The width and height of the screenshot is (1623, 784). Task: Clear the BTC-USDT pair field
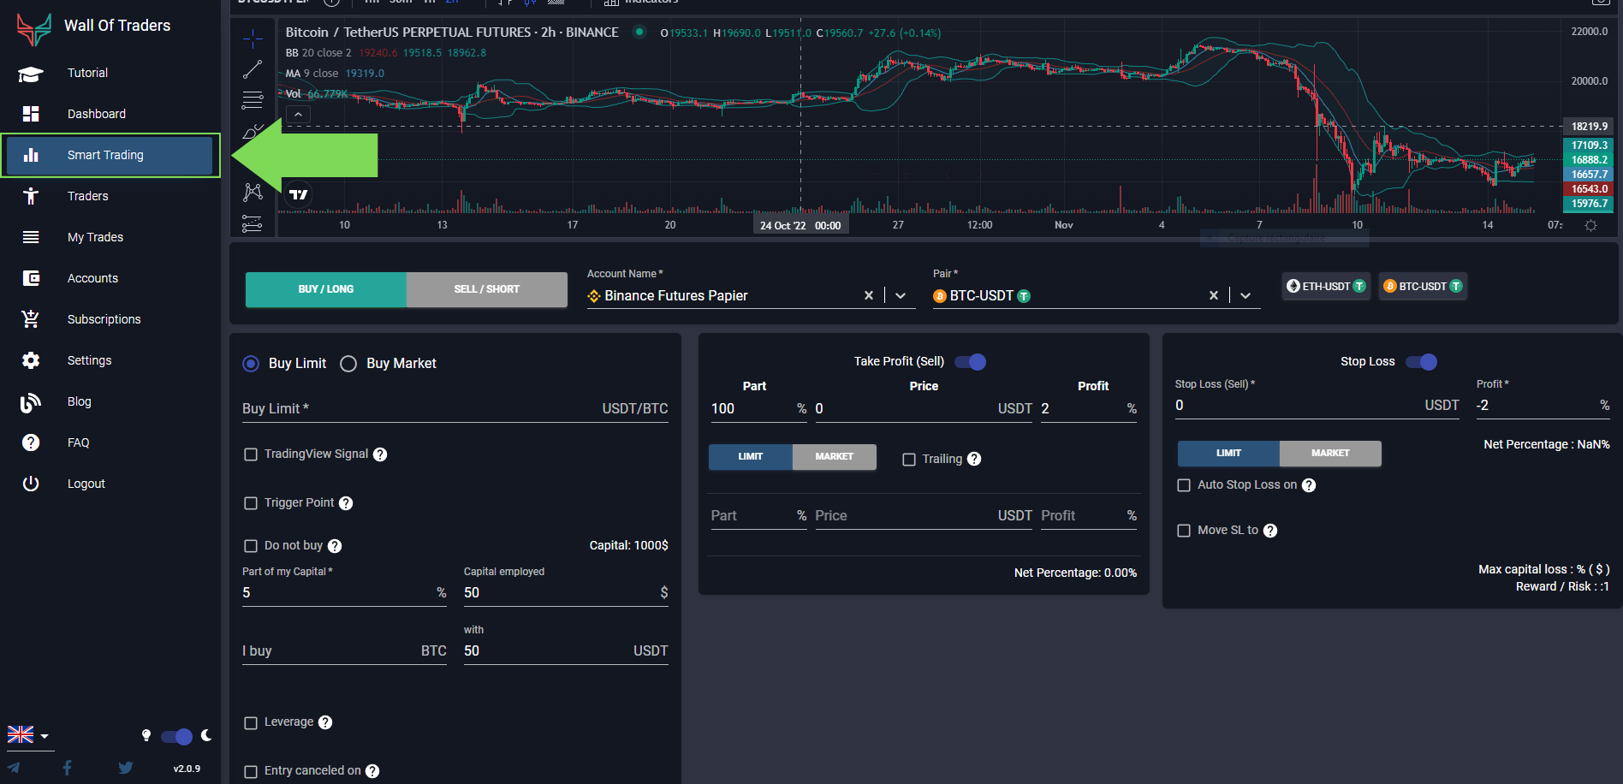[x=1213, y=295]
